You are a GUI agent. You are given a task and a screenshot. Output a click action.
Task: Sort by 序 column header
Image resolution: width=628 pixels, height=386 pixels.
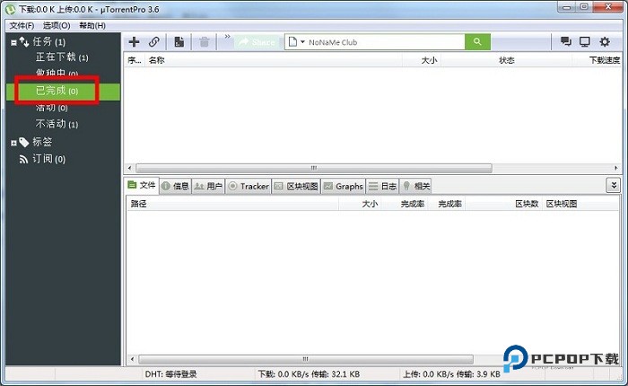point(135,60)
